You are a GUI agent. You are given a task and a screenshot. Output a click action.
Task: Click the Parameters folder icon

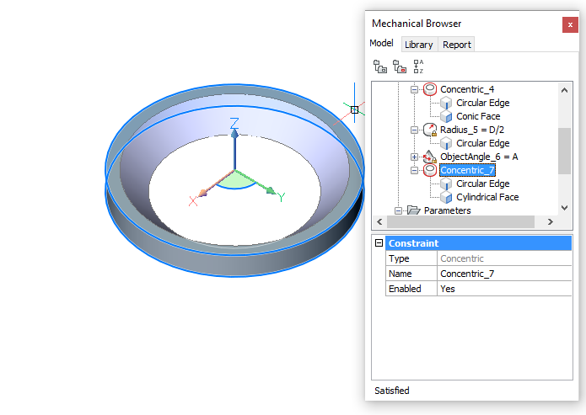click(413, 210)
